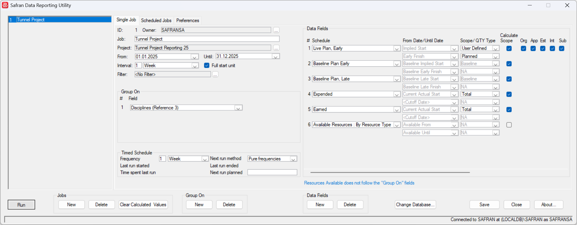
Task: Open the Live Plan, Early schedule dropdown
Action: click(x=397, y=48)
